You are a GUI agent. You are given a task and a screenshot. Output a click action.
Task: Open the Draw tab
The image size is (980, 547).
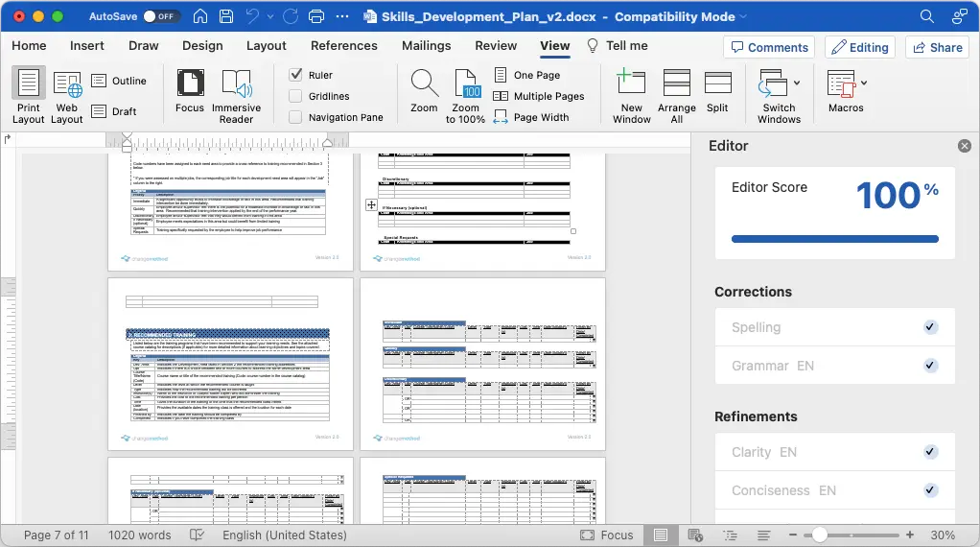tap(143, 46)
